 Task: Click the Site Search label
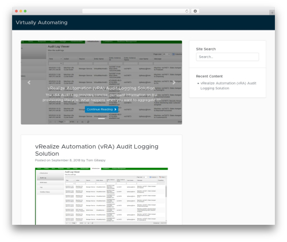(206, 49)
